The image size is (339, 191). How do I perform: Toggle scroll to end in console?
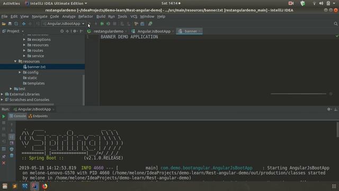point(12,143)
